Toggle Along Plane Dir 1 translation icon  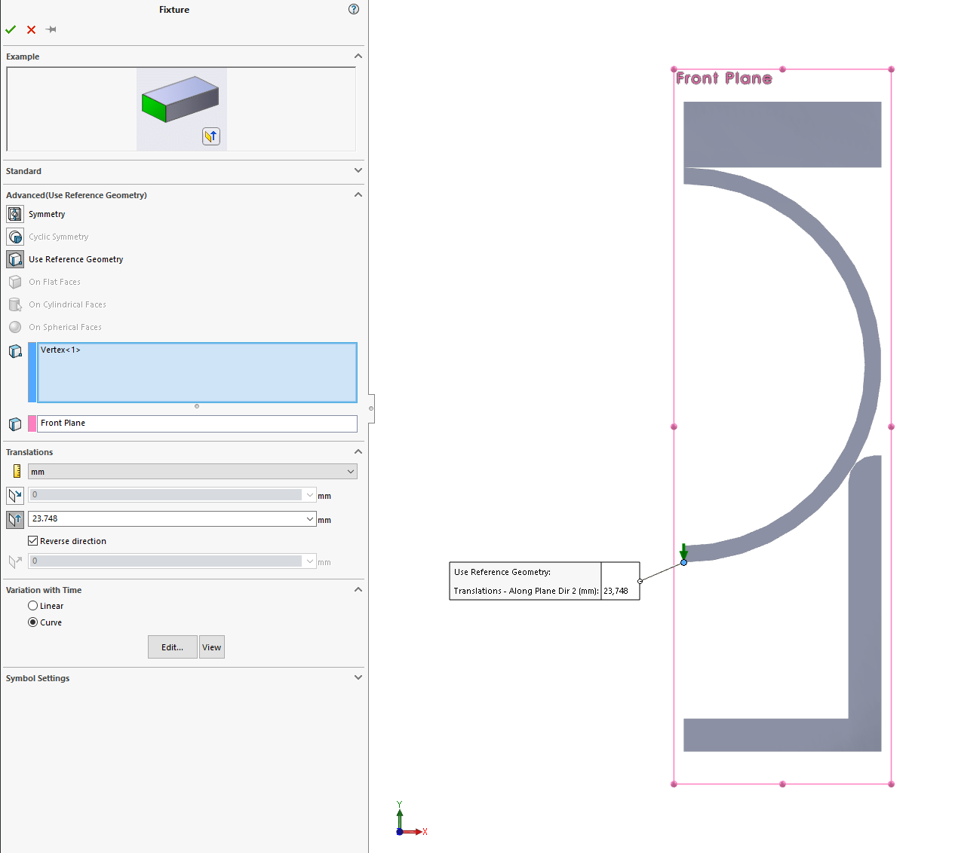(15, 496)
